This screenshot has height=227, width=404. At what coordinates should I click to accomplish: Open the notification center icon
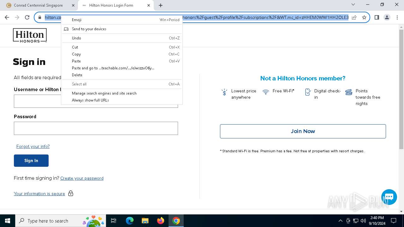coord(394,221)
